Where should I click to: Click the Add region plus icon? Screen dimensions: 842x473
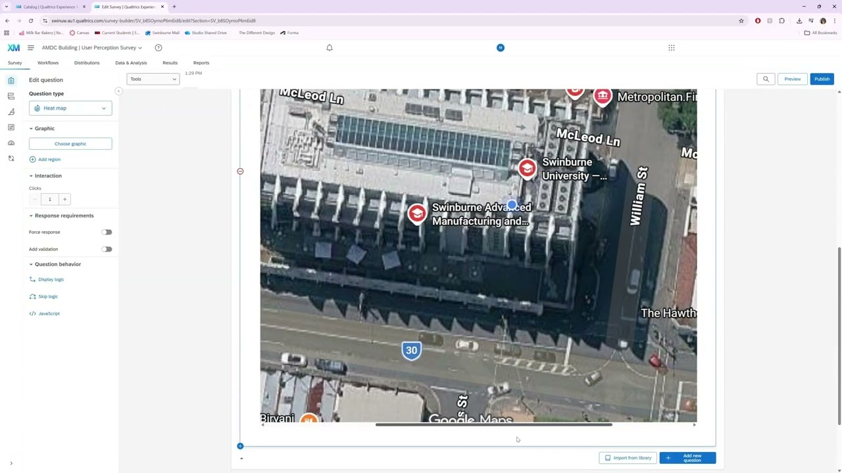[x=32, y=159]
